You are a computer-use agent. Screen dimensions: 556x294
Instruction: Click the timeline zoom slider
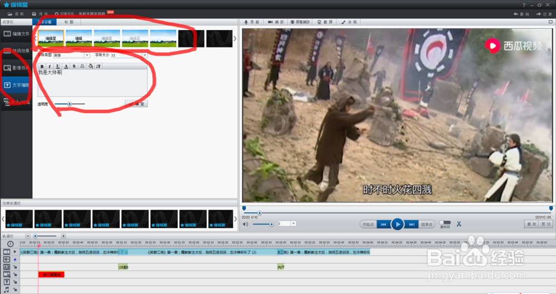(x=45, y=236)
